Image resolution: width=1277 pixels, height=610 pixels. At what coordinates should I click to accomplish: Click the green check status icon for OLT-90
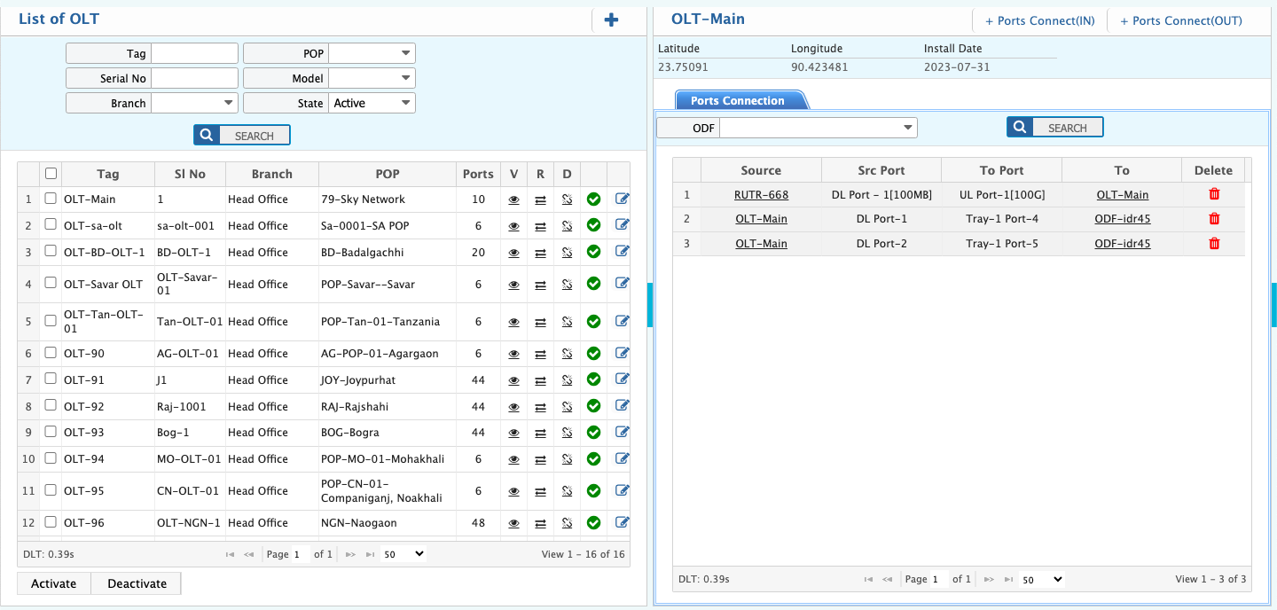click(593, 354)
